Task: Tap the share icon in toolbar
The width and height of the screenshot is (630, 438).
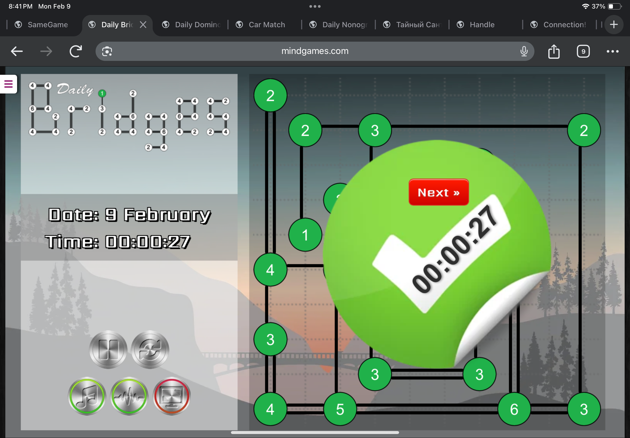Action: pos(554,51)
